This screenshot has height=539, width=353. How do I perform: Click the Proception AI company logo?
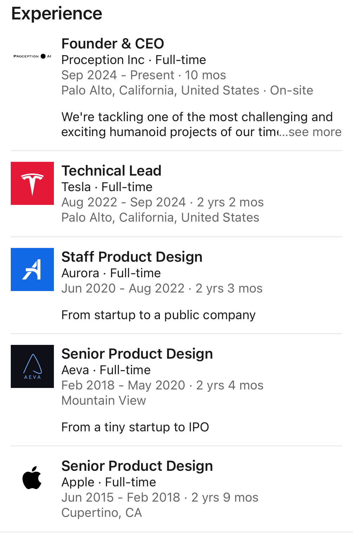pos(32,56)
